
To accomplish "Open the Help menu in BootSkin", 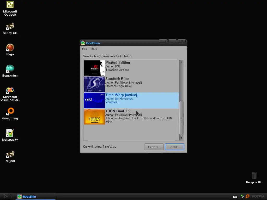I will 94,49.
